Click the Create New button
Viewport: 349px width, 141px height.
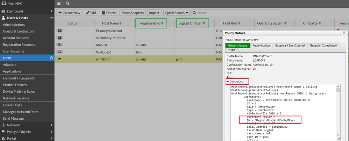[69, 13]
